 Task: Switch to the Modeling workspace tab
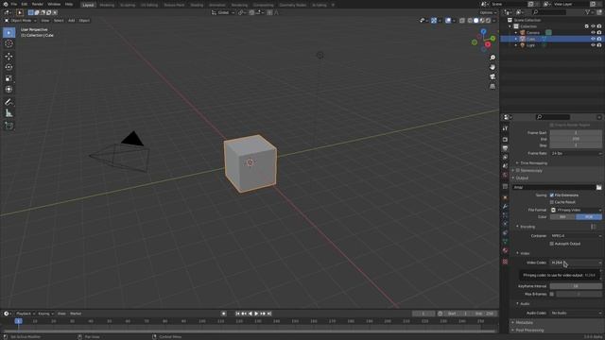coord(107,5)
